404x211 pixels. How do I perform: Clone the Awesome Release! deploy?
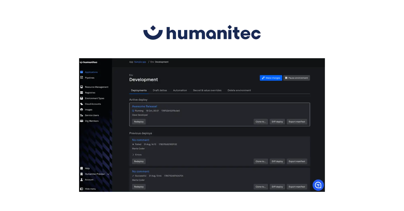point(261,122)
